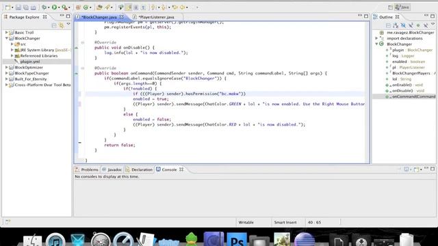Toggle Sort in Outline view toolbar
Screen dimensions: 438x246
point(396,26)
